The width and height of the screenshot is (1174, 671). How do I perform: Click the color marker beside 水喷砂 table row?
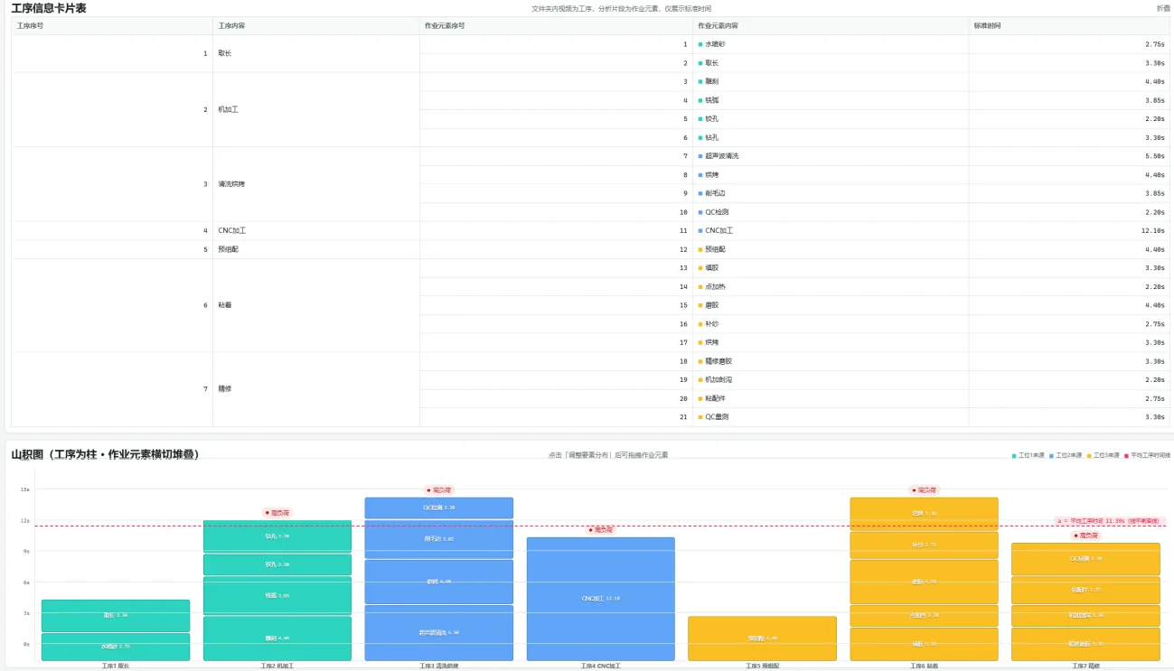tap(700, 44)
